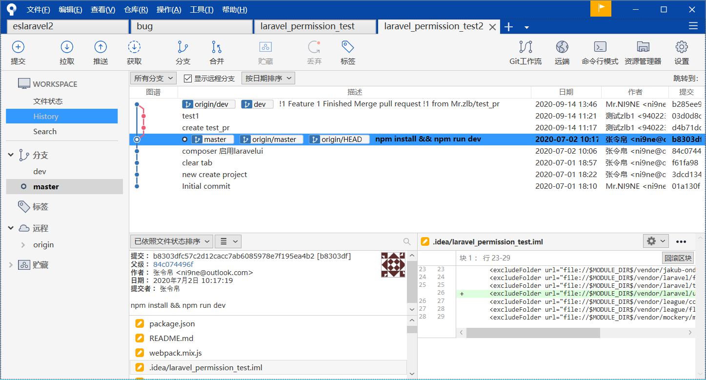
Task: Expand the origin remote tree item
Action: click(x=22, y=245)
